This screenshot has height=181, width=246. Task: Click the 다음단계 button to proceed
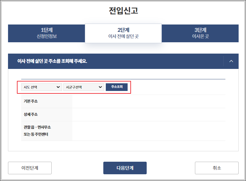point(125,168)
